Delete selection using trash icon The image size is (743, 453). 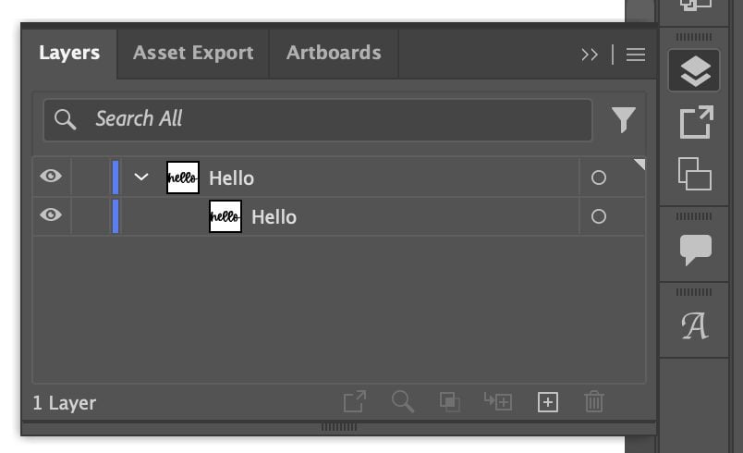593,402
